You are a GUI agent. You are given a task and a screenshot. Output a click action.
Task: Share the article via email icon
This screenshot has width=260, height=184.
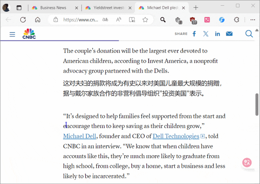229,34
